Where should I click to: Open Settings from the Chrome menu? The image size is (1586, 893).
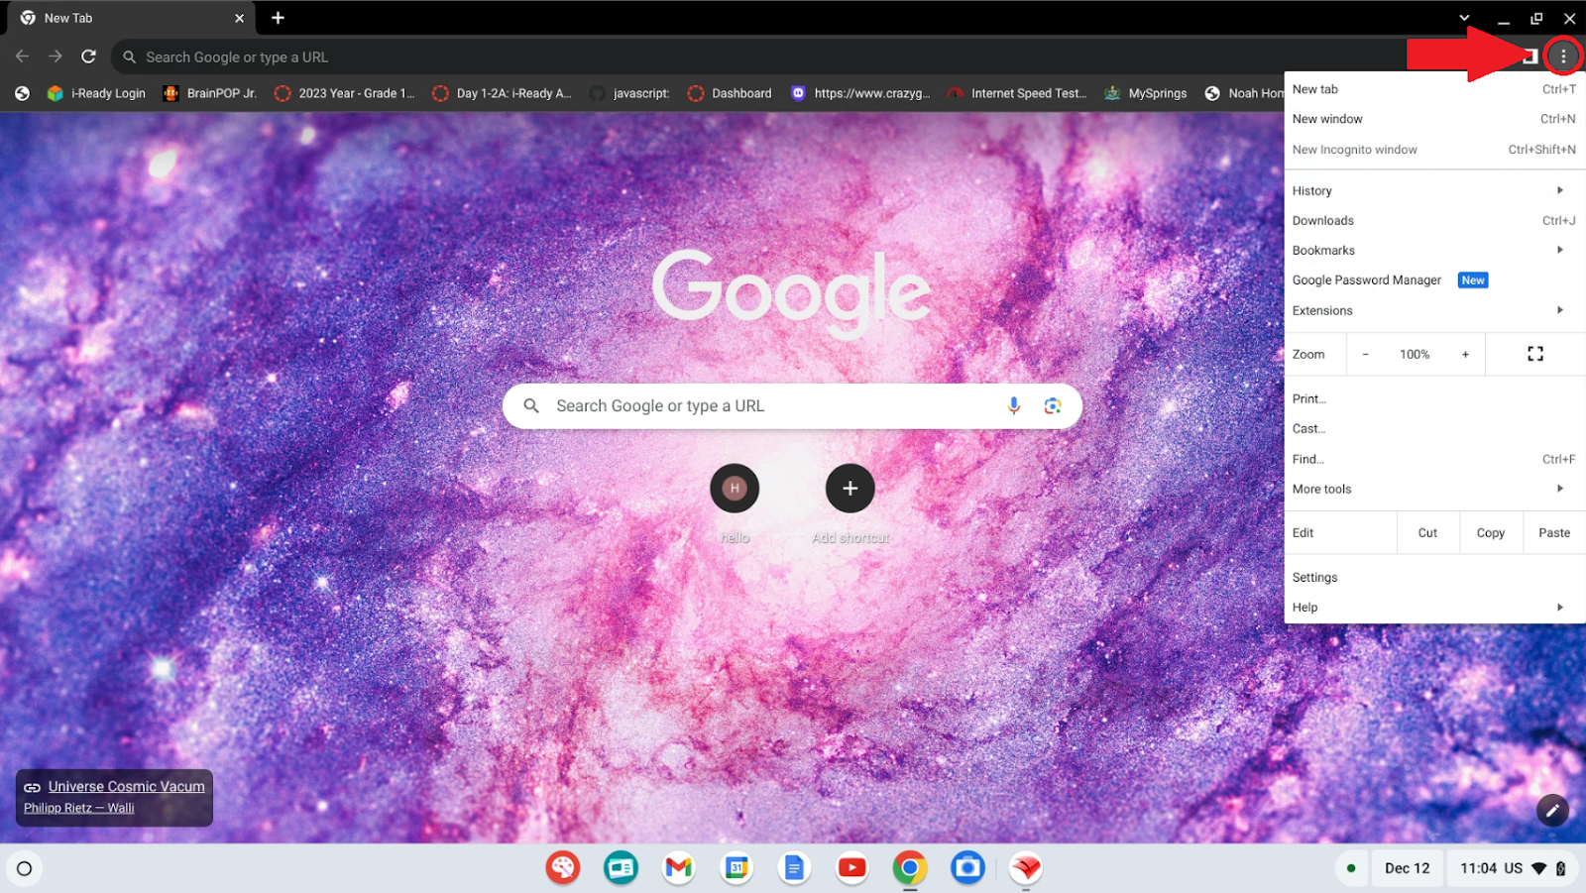(1314, 577)
